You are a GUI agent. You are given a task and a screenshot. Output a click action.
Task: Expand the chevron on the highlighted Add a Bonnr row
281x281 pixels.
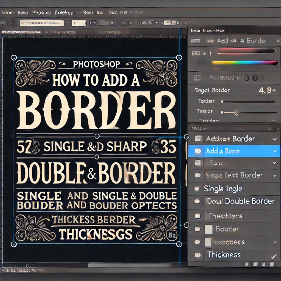tap(275, 151)
